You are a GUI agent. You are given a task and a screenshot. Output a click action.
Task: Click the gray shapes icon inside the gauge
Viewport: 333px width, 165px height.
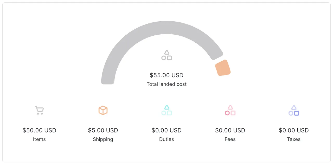(x=166, y=55)
